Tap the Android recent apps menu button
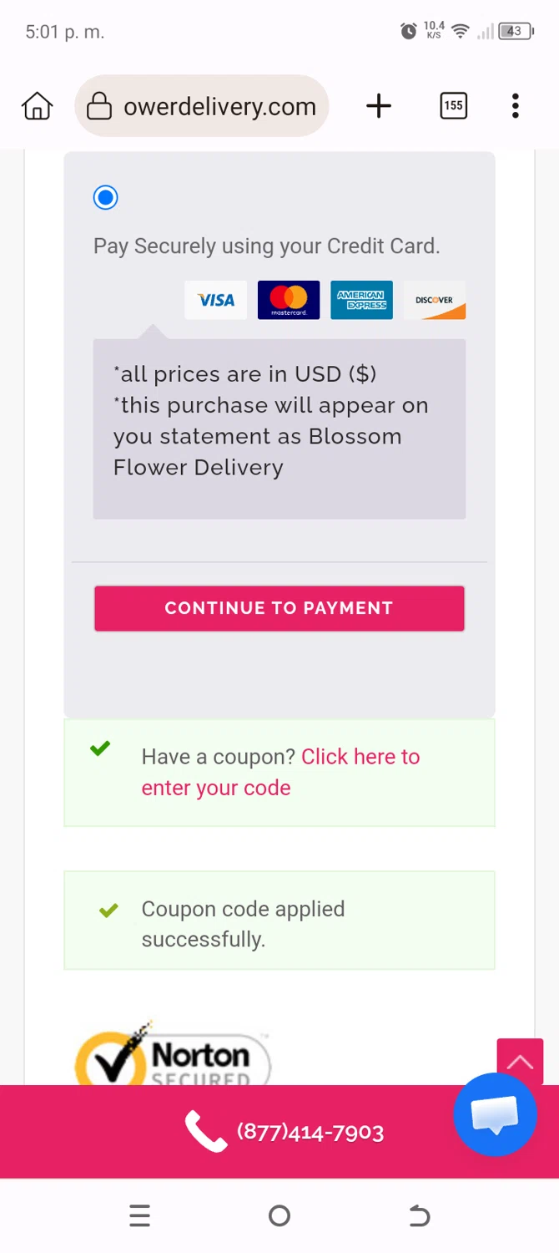 pos(140,1216)
